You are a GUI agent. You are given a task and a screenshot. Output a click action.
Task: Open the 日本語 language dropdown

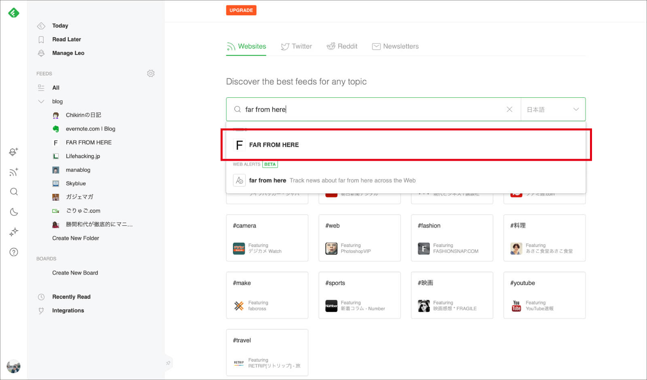(553, 109)
